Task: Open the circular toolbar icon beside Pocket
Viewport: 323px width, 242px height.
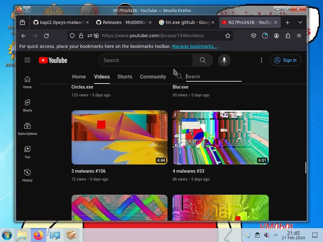Action: 265,36
